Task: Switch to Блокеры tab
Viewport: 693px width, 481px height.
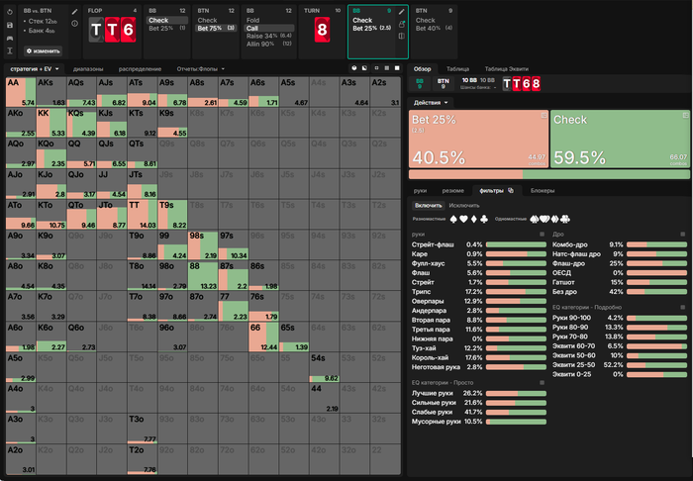Action: click(543, 191)
